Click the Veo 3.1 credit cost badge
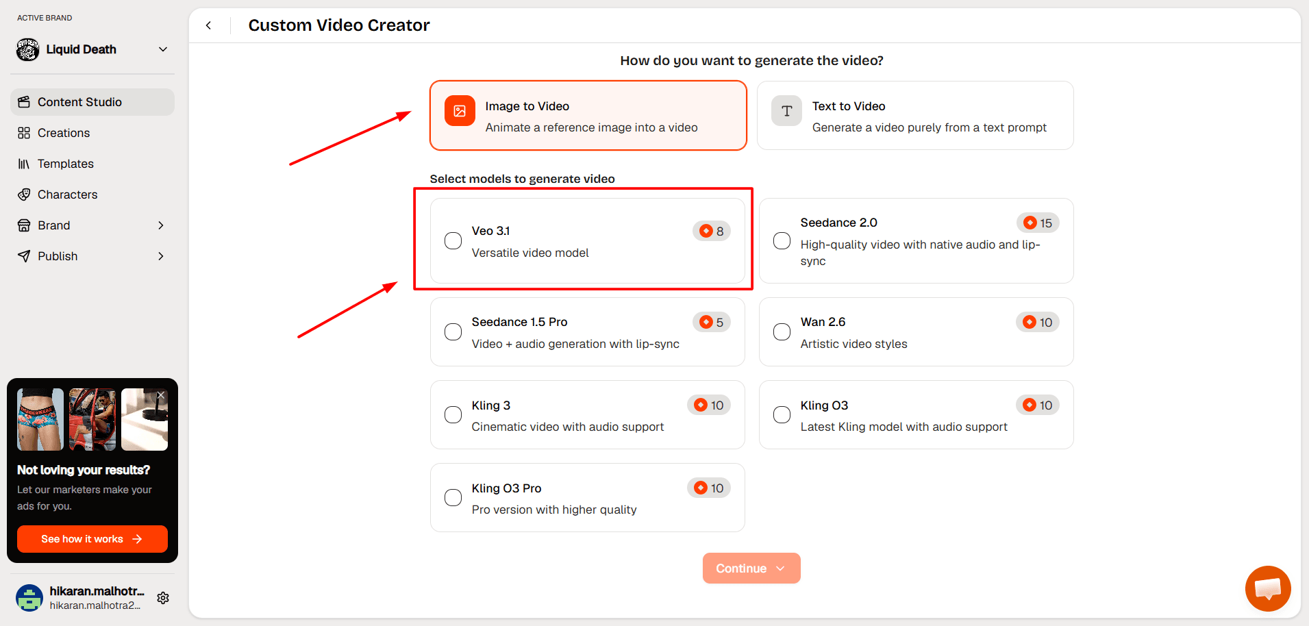 712,231
